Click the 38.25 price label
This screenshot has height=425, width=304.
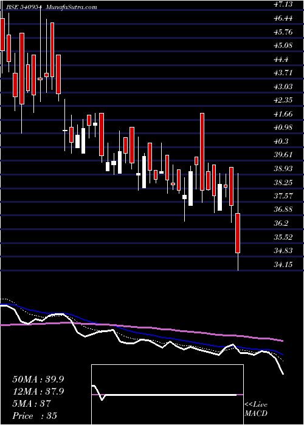(x=283, y=182)
